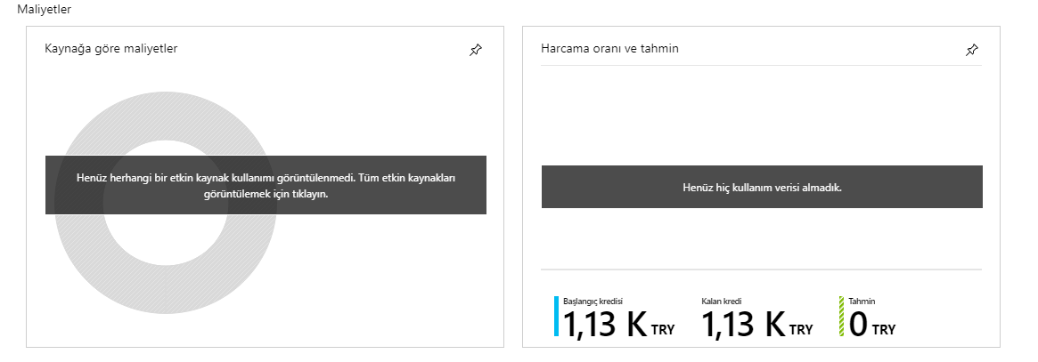Pin the Harcama oranı ve tahmin tile
The image size is (1038, 362).
pyautogui.click(x=972, y=50)
